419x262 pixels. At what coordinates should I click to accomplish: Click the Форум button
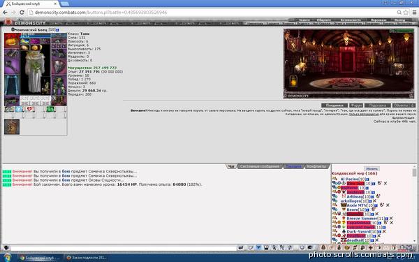click(356, 105)
